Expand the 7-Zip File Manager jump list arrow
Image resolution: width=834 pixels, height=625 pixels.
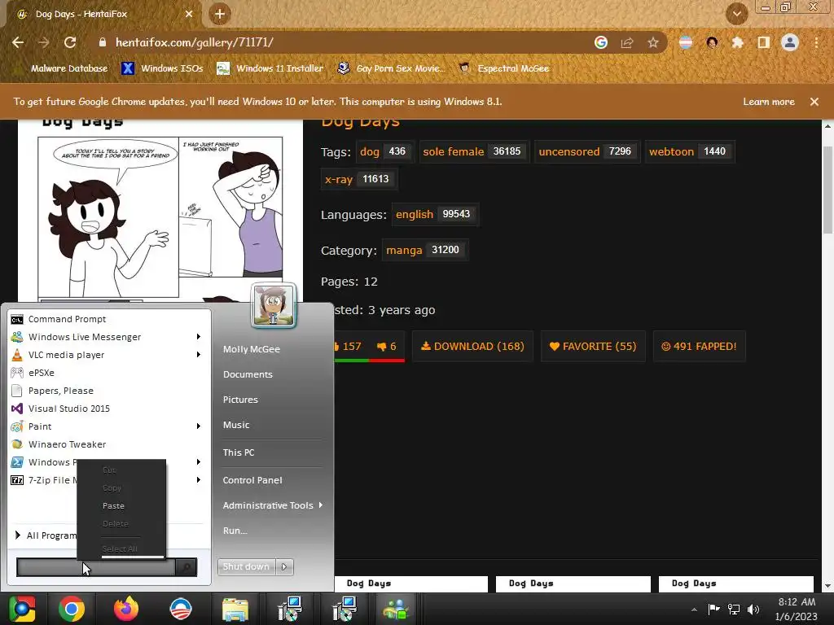coord(199,480)
